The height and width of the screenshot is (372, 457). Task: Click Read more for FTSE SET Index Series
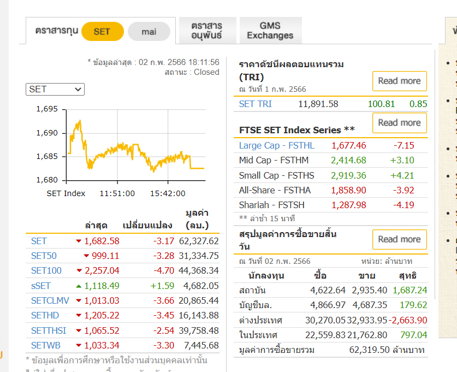[x=399, y=123]
